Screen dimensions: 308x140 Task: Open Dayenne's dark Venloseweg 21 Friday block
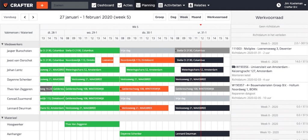[x=202, y=79]
